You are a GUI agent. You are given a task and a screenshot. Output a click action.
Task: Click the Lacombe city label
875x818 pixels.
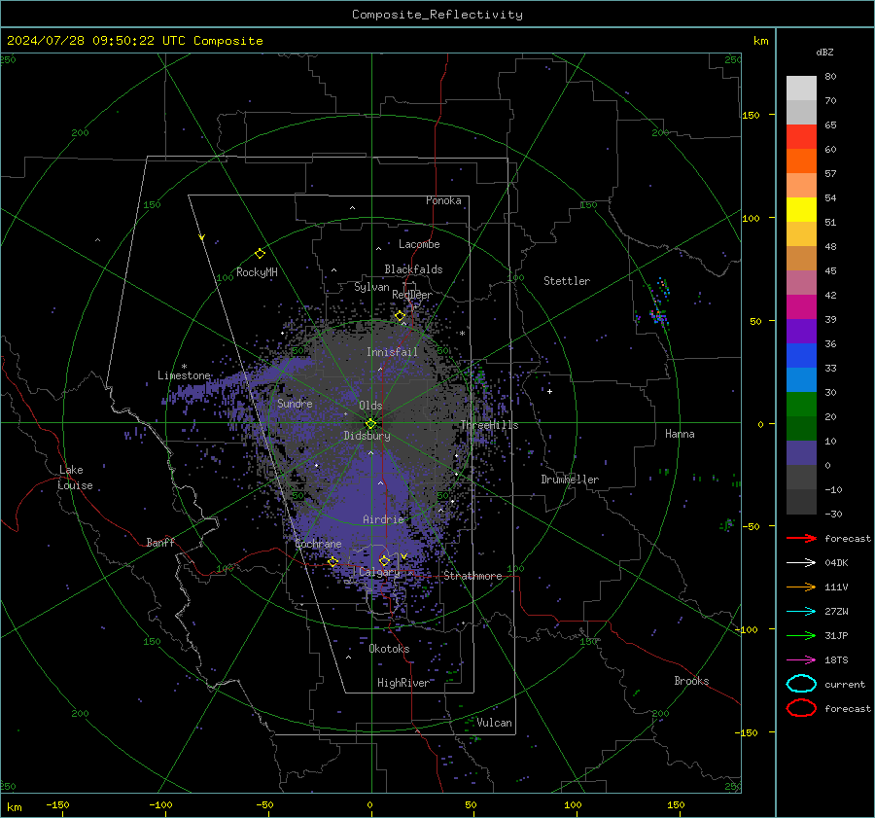pos(419,244)
